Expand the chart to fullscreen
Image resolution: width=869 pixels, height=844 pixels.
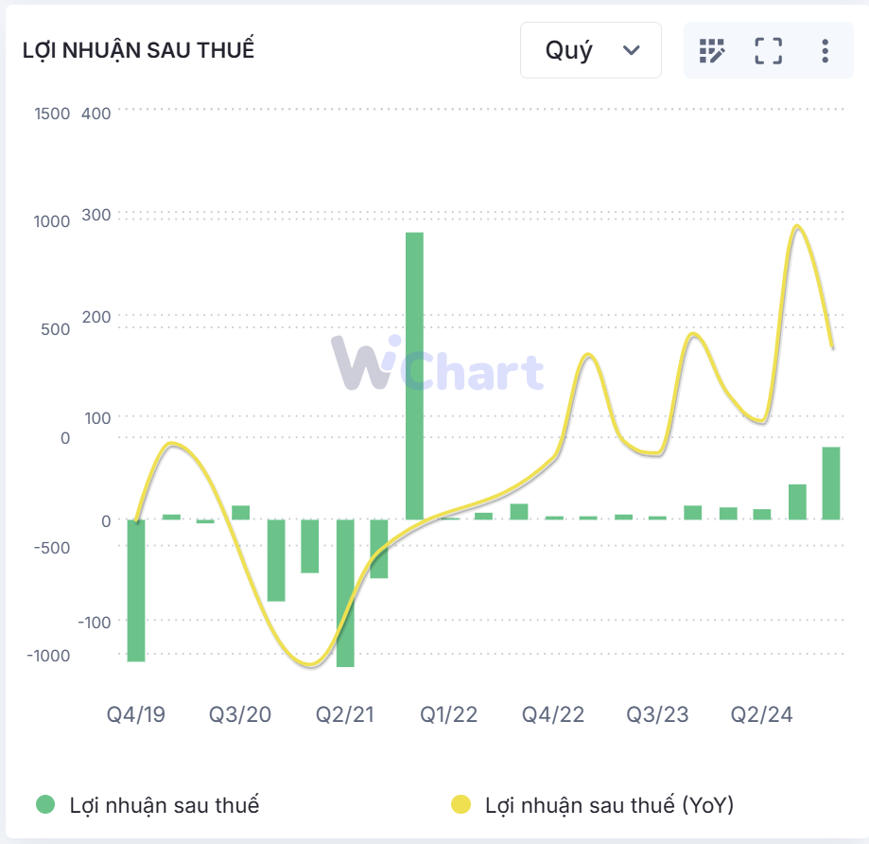coord(768,50)
